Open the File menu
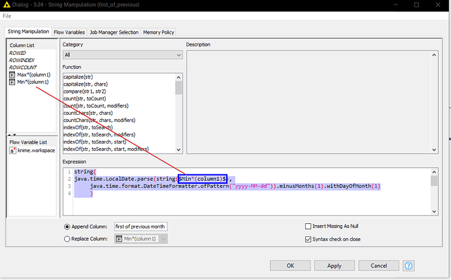The height and width of the screenshot is (280, 451). [7, 15]
